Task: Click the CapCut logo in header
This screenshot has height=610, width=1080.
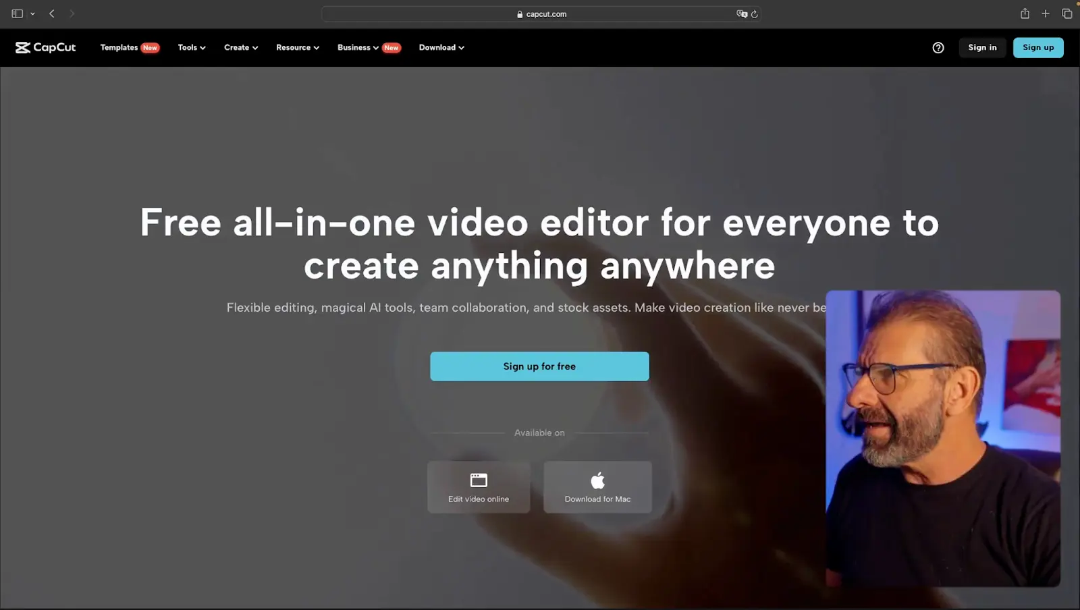Action: pyautogui.click(x=46, y=47)
